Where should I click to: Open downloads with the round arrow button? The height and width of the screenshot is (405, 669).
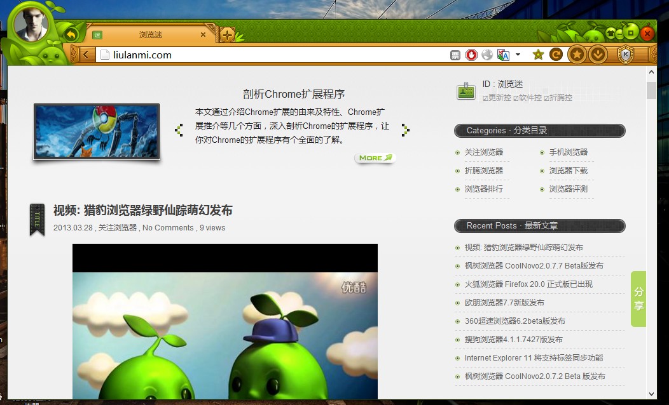(598, 55)
